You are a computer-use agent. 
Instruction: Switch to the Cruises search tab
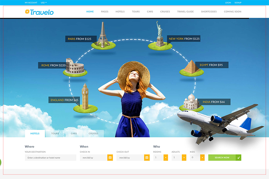click(x=93, y=134)
